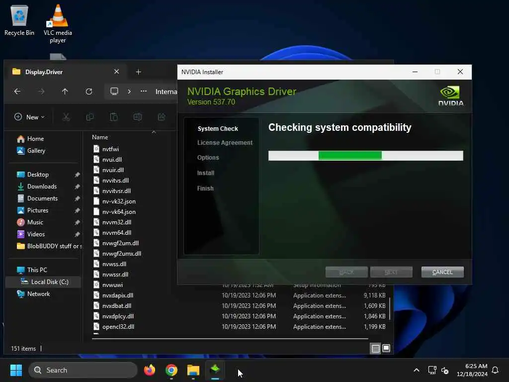Viewport: 509px width, 382px height.
Task: Select the nvwss.dll file
Action: point(114,264)
